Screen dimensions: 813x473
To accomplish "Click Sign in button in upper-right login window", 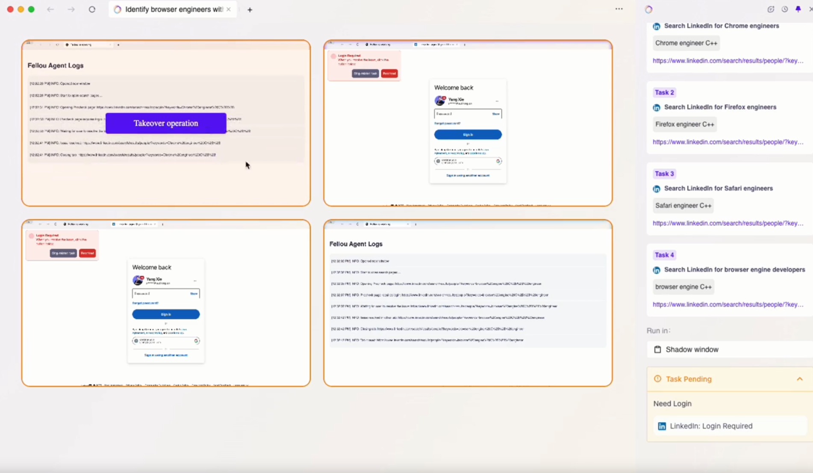I will coord(468,135).
